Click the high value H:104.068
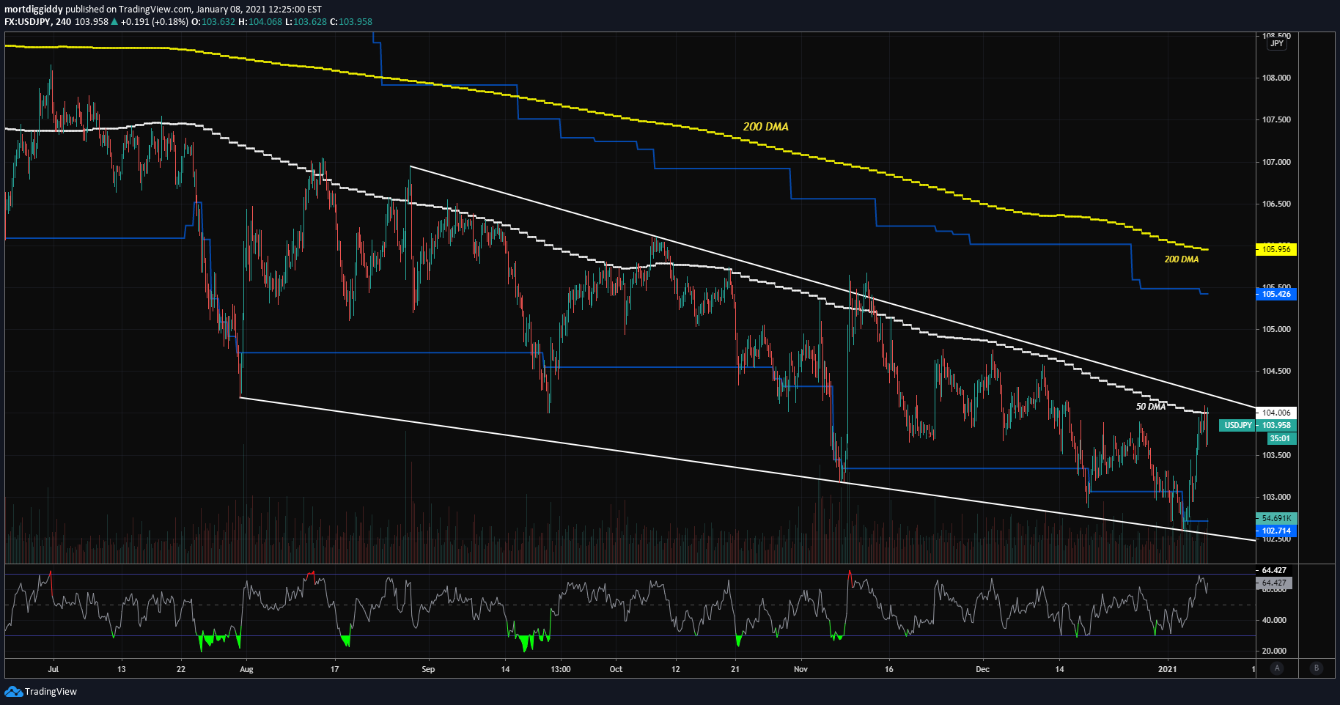 [260, 21]
